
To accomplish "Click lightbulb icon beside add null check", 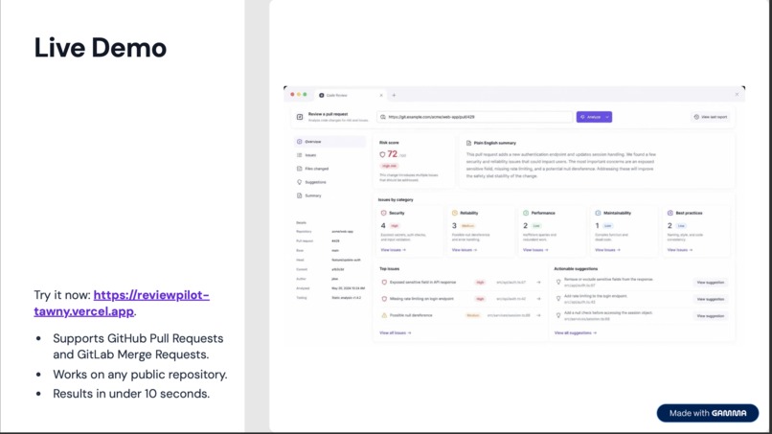I will (x=558, y=315).
